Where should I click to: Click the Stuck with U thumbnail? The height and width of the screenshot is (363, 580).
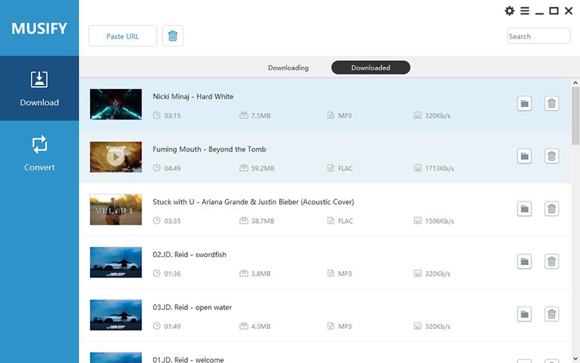(x=116, y=209)
